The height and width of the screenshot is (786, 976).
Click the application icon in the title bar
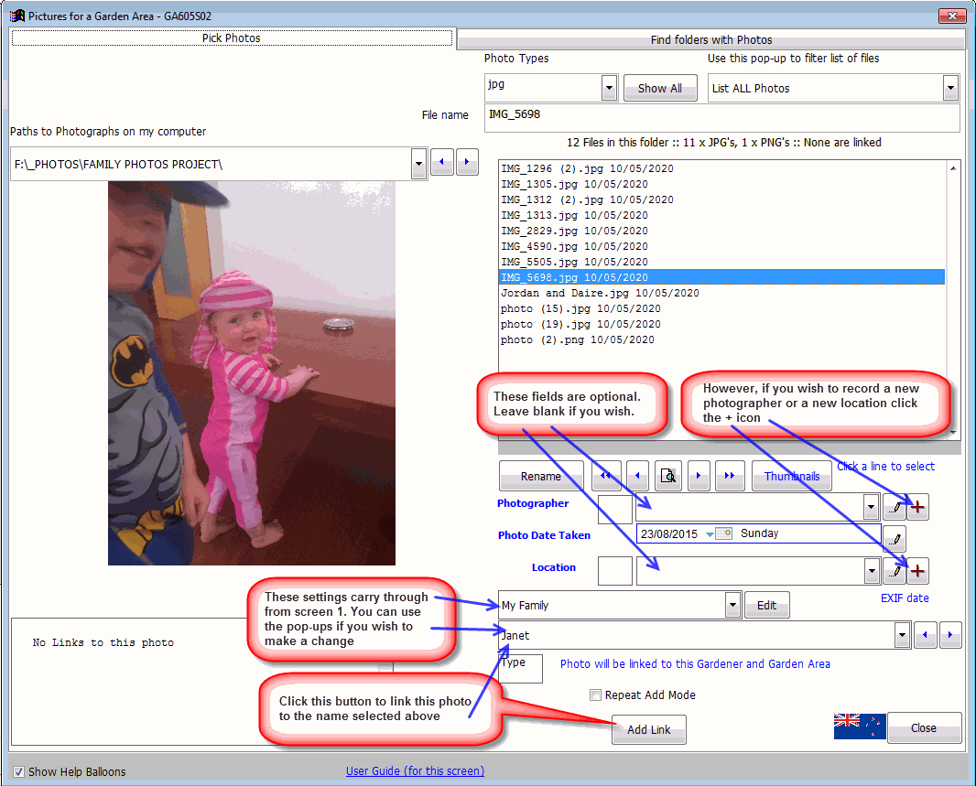pos(17,16)
